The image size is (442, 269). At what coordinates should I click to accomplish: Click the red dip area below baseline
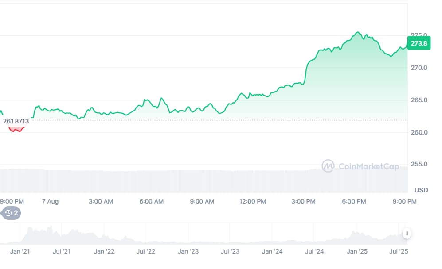16,130
